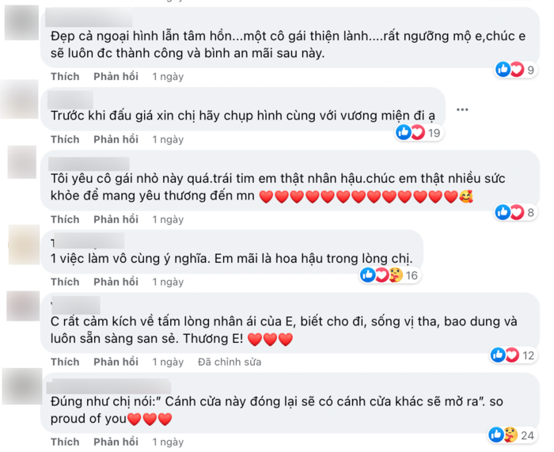Like the 'Trước khi đấu giá' comment

point(65,139)
